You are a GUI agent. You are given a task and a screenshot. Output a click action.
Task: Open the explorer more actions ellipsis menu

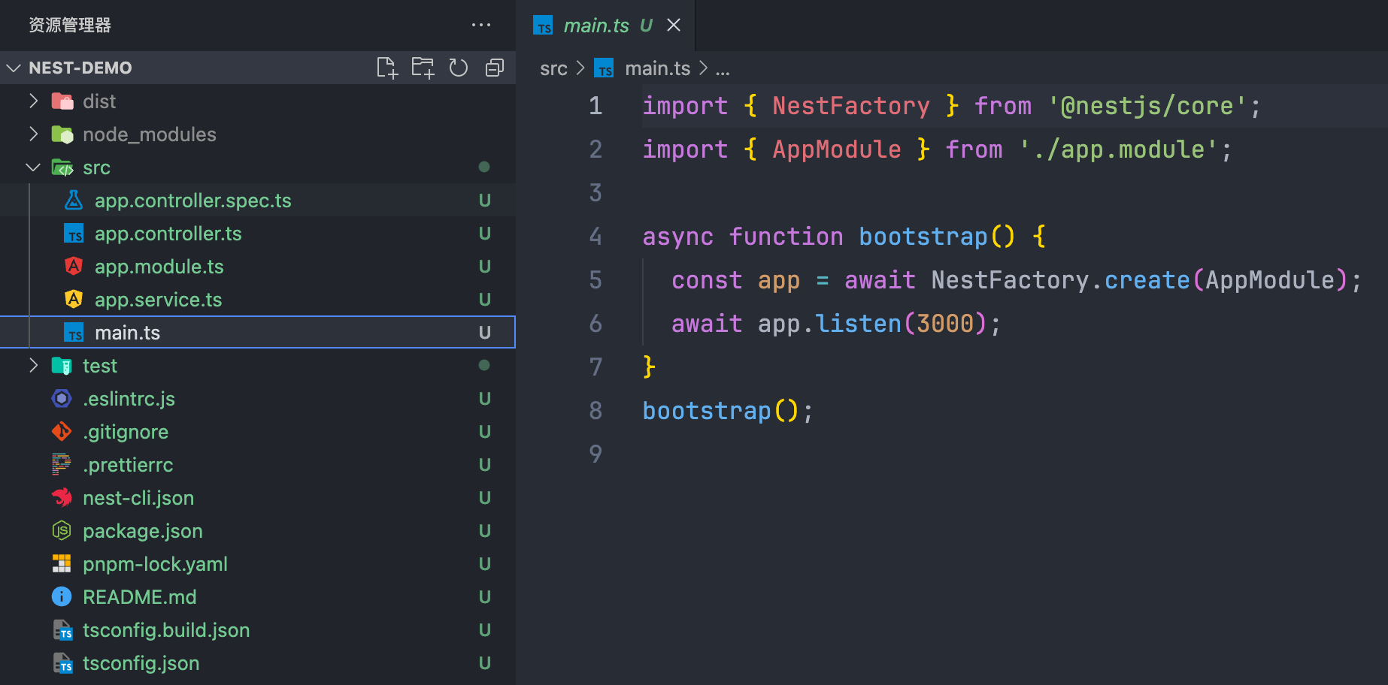tap(481, 25)
